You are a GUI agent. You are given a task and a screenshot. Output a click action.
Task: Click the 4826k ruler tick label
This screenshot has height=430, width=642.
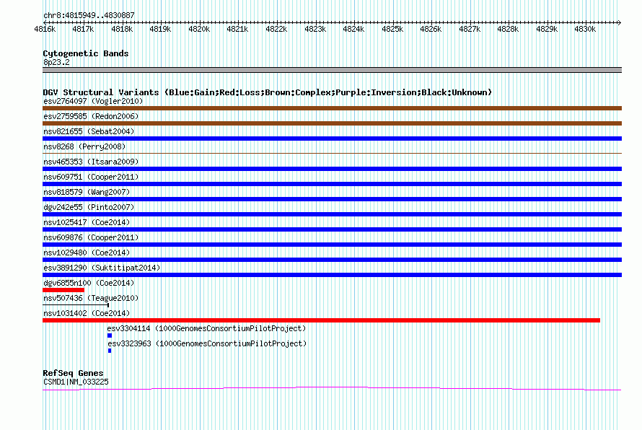point(431,29)
